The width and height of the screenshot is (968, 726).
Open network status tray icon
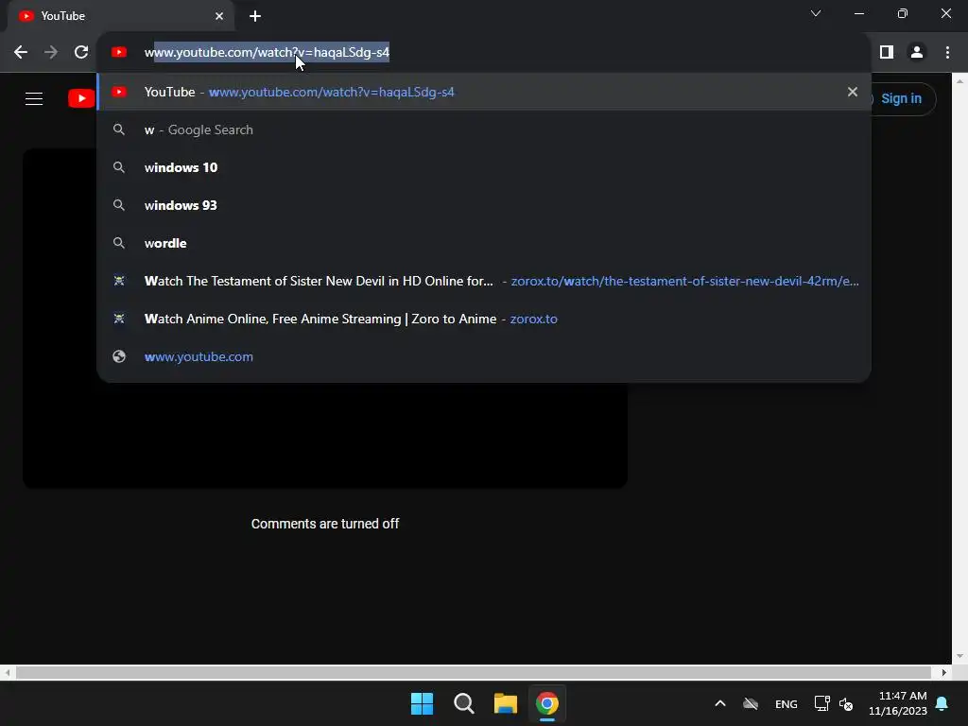pyautogui.click(x=821, y=703)
